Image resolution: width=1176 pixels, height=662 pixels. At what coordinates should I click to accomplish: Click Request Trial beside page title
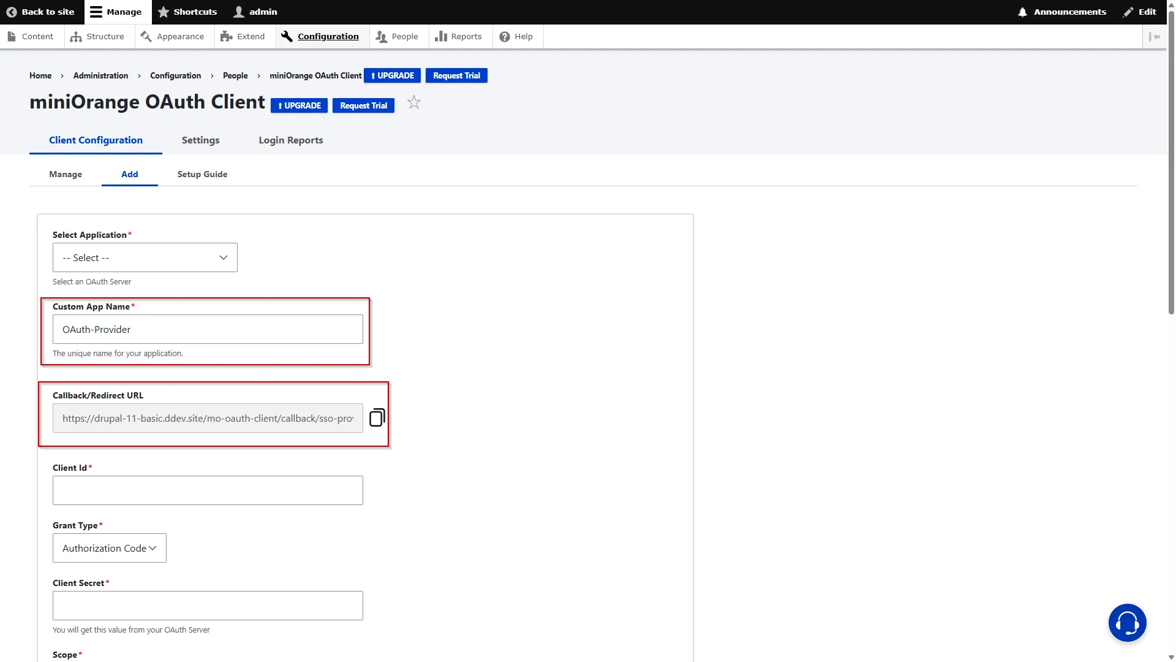coord(363,105)
